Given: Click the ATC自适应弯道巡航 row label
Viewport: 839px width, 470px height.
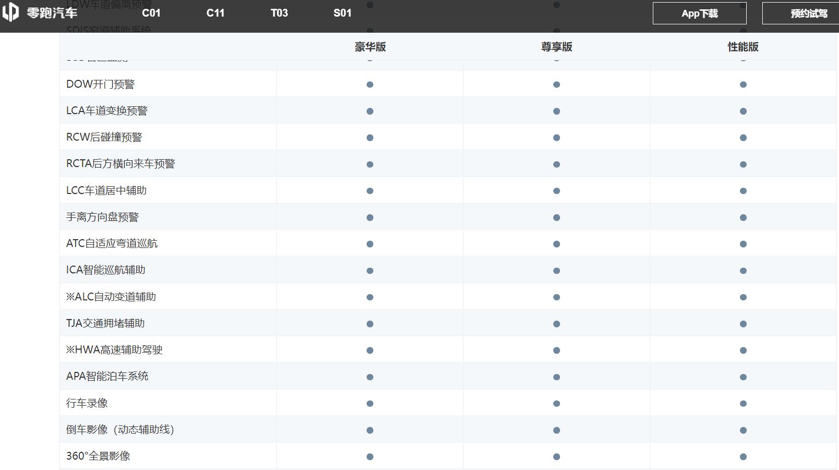Looking at the screenshot, I should (112, 243).
